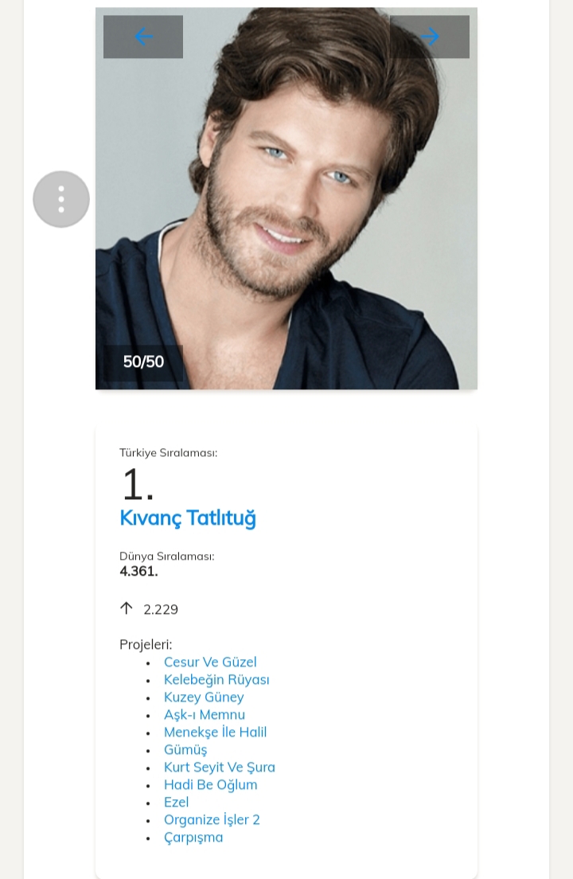Open the Kıvanç Tatlıtuğ name link
Viewport: 573px width, 879px height.
[188, 518]
